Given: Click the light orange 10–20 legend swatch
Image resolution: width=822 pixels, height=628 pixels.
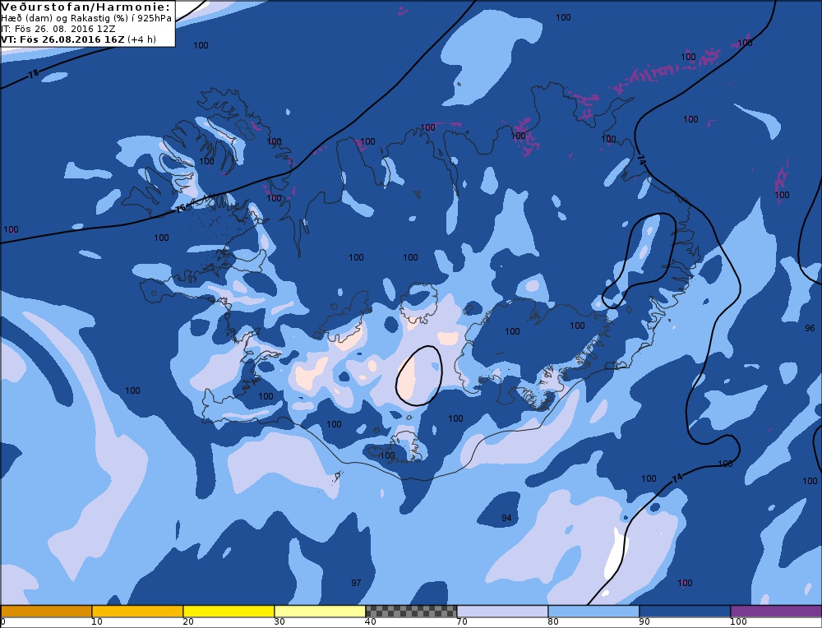Looking at the screenshot, I should click(x=137, y=612).
